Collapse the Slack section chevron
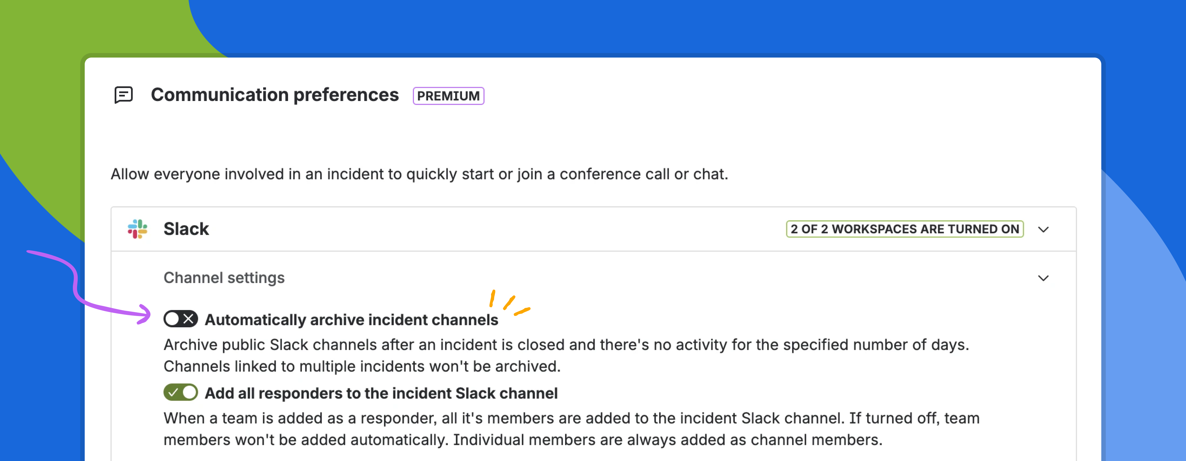 (1043, 229)
